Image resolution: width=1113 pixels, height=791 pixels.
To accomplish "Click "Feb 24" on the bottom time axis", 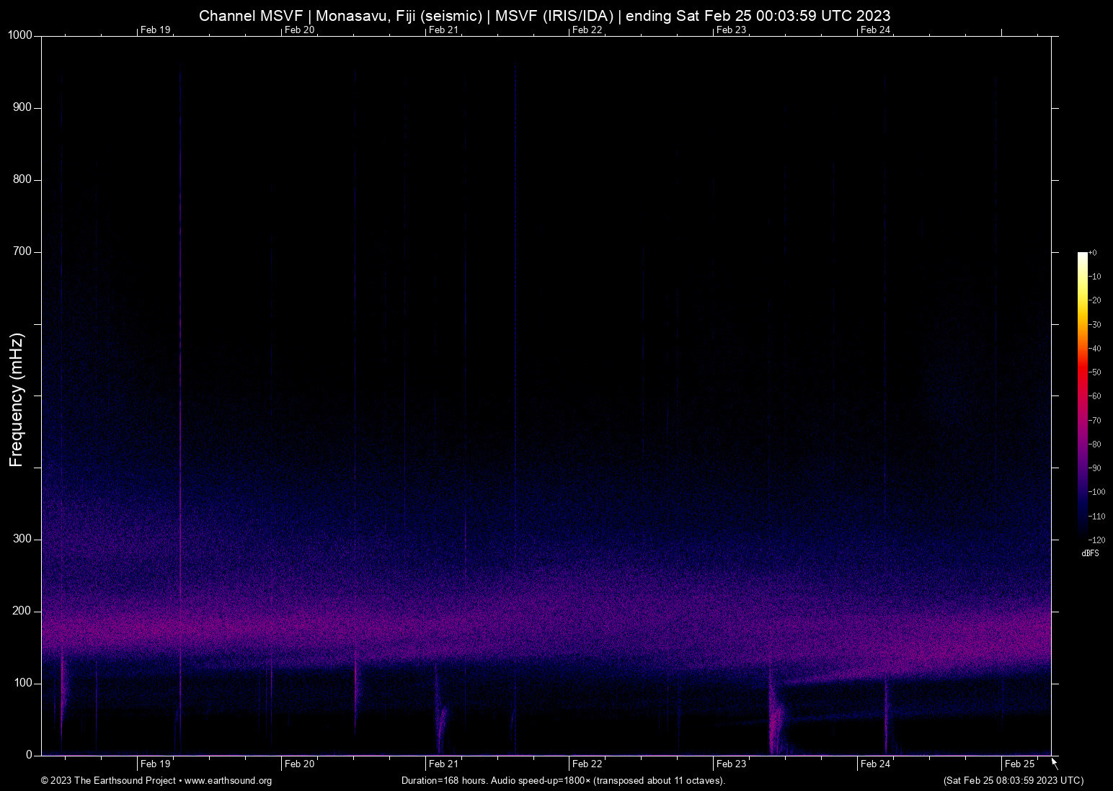I will pyautogui.click(x=876, y=764).
